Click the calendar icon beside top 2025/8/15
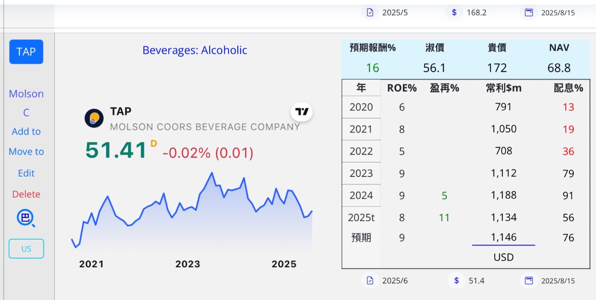596x300 pixels. 528,12
